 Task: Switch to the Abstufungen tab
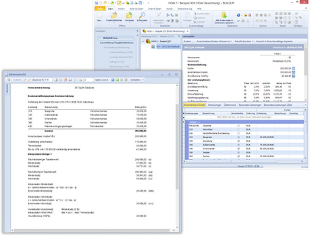(x=214, y=105)
